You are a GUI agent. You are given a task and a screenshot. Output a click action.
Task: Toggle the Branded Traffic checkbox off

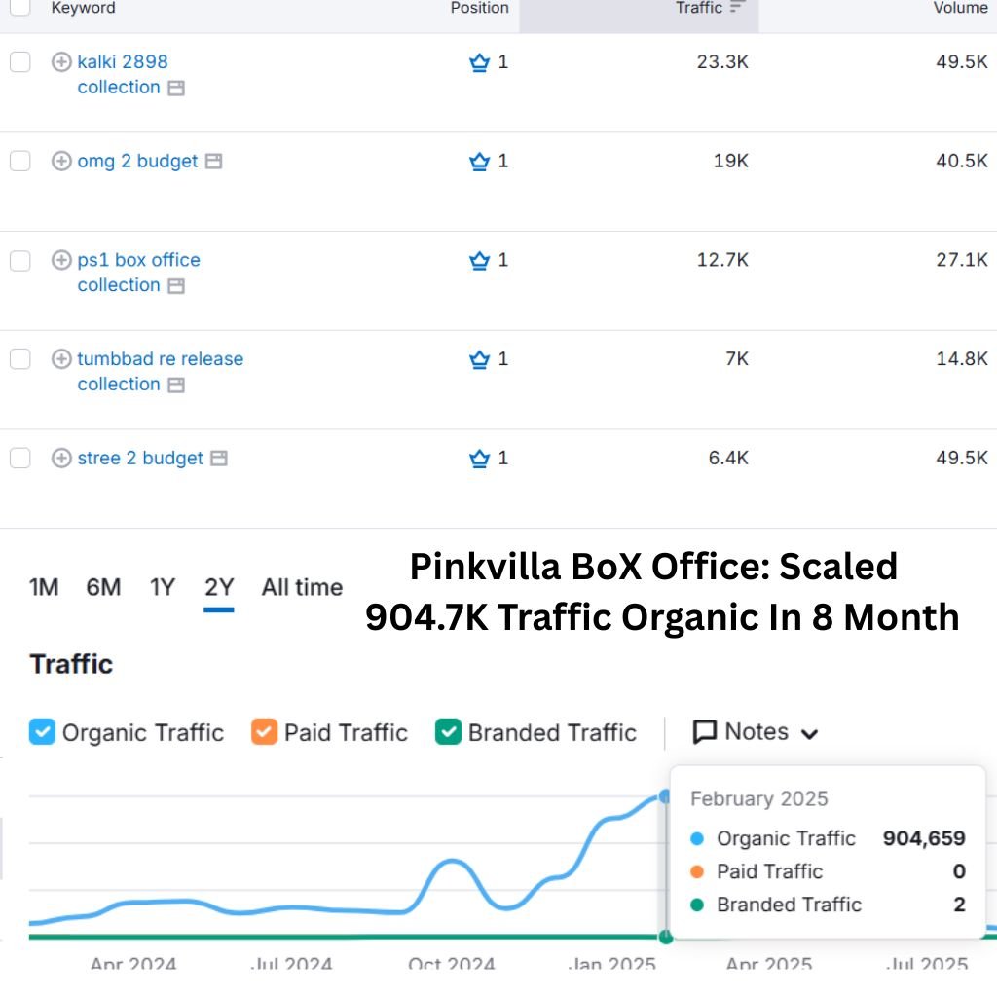pos(446,731)
